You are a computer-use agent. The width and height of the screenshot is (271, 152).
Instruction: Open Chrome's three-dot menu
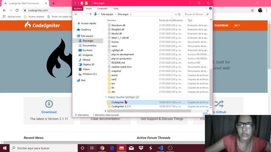point(267,10)
